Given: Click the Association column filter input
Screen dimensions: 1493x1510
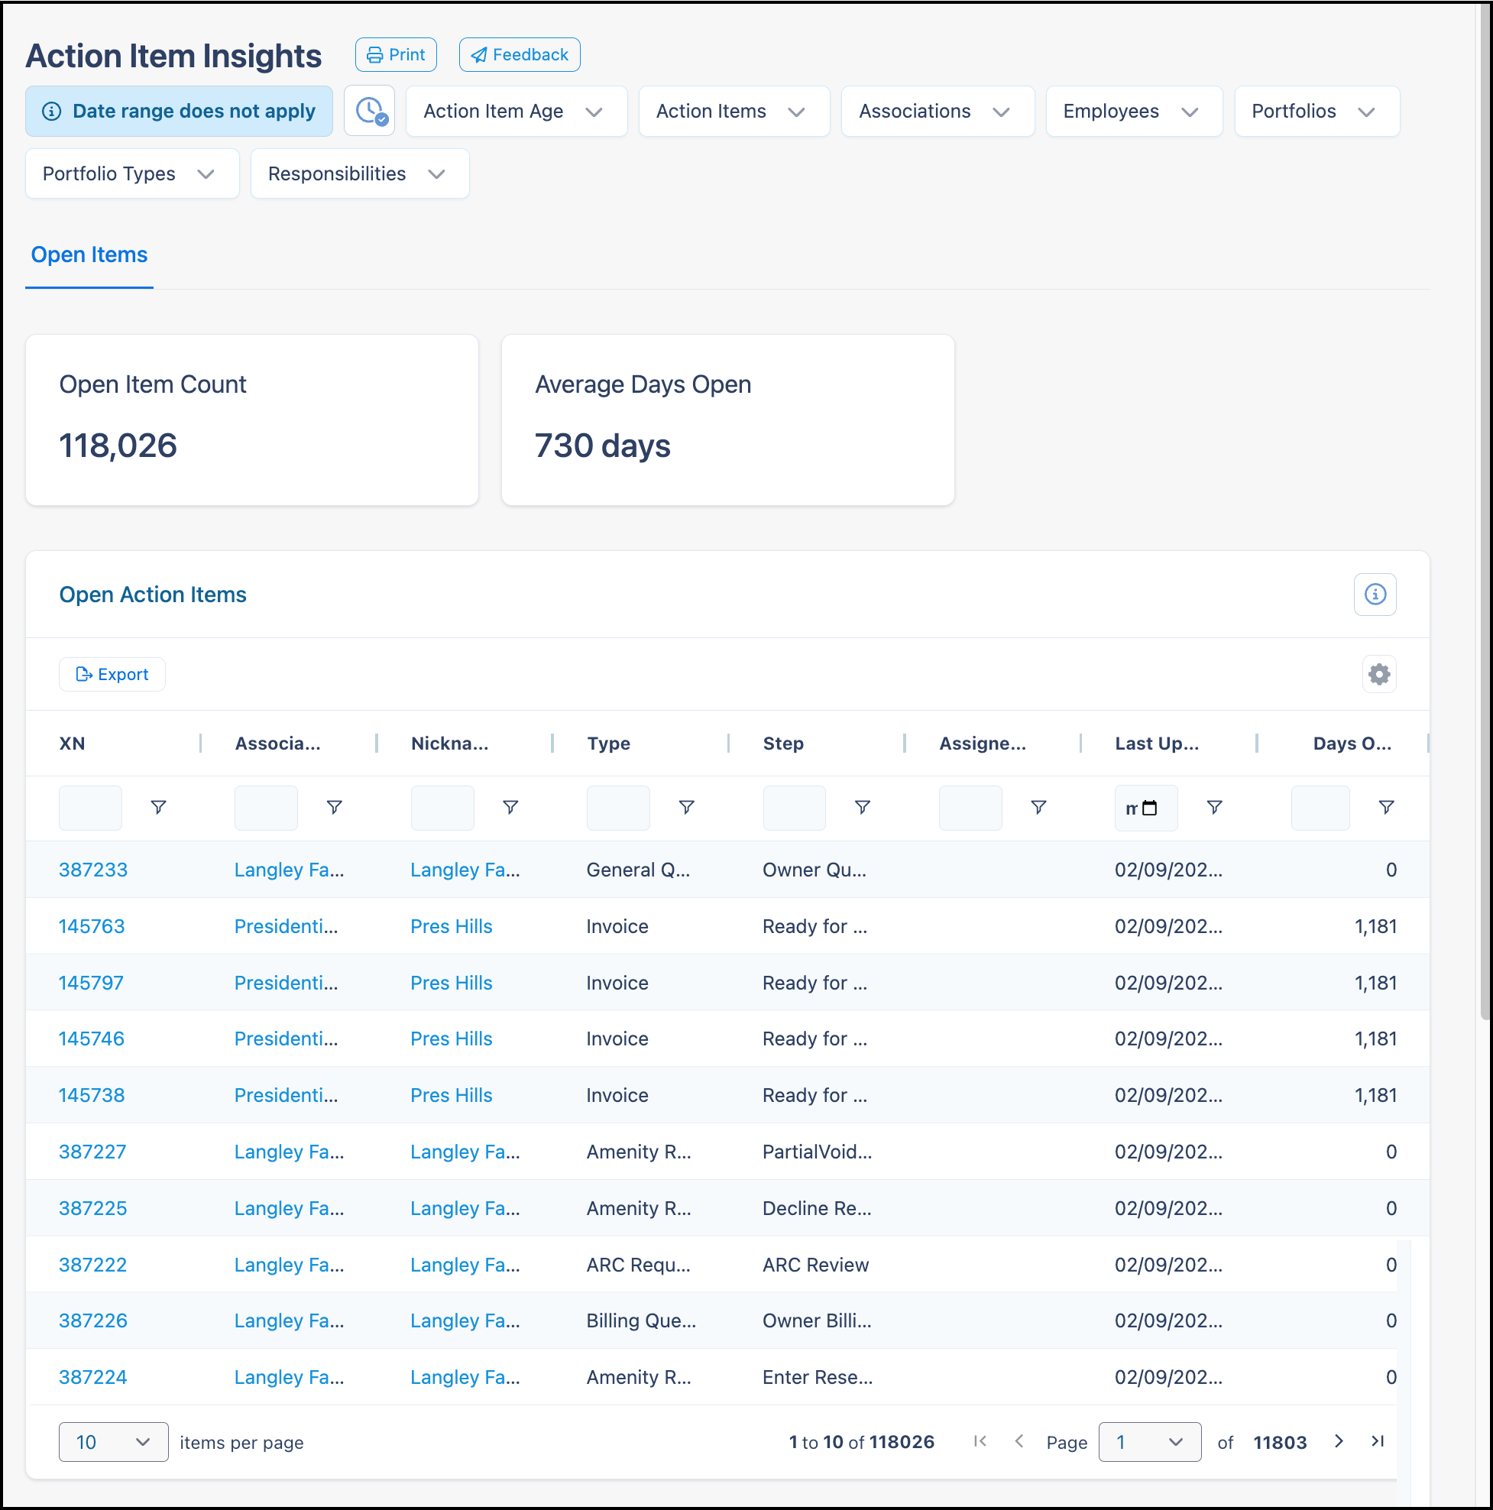Looking at the screenshot, I should pyautogui.click(x=266, y=808).
